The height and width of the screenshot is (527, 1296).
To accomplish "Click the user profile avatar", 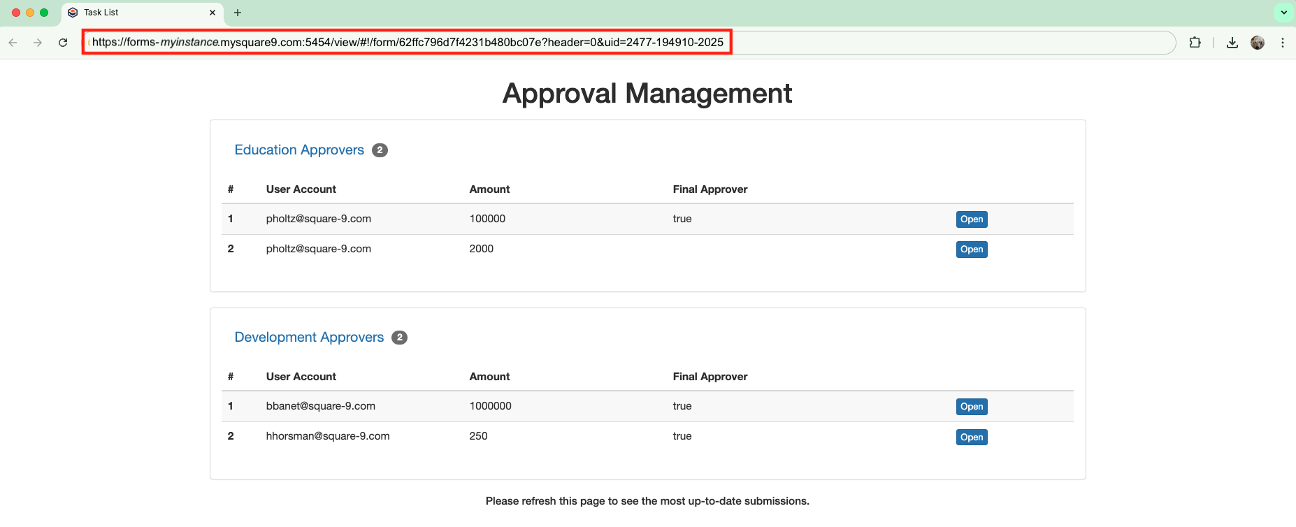I will pos(1258,43).
